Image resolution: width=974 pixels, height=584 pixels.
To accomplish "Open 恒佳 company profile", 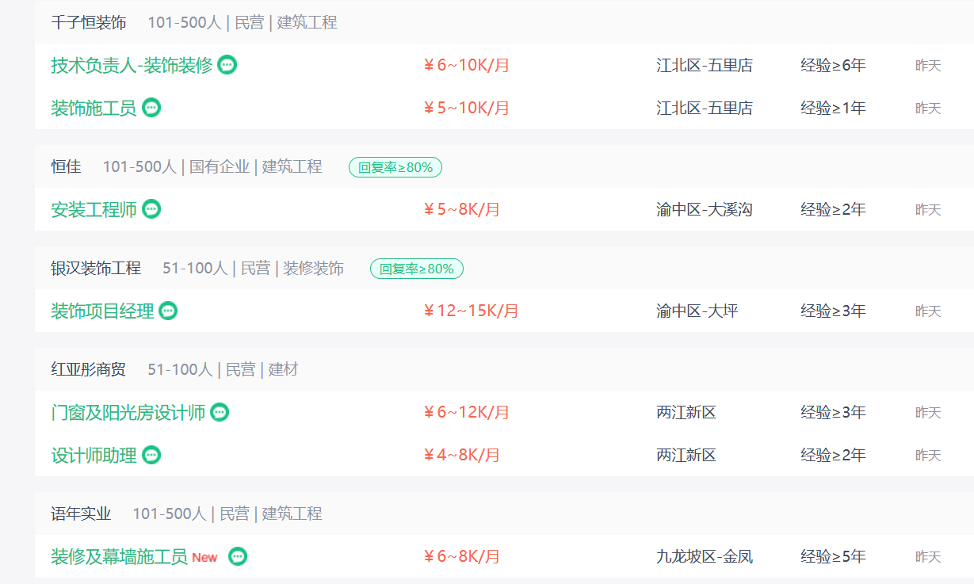I will 66,166.
